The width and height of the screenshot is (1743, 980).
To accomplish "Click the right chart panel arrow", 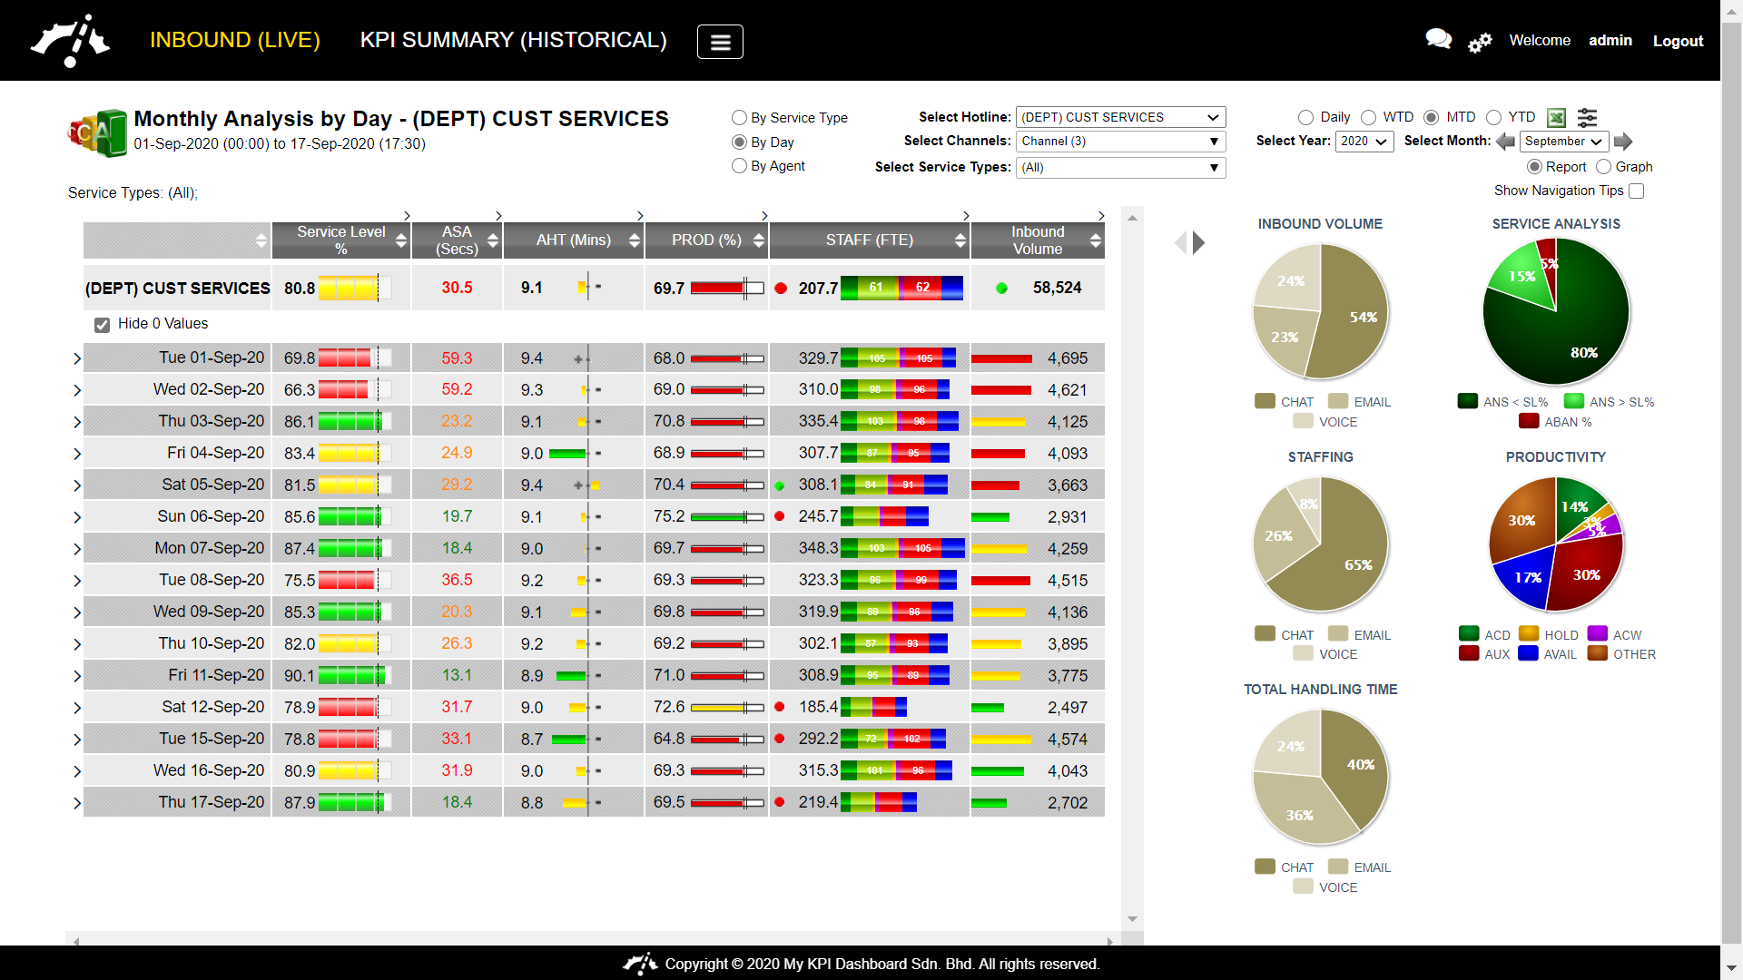I will (x=1198, y=242).
